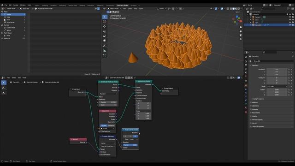Select Z axis on Align Euler node

[135, 136]
